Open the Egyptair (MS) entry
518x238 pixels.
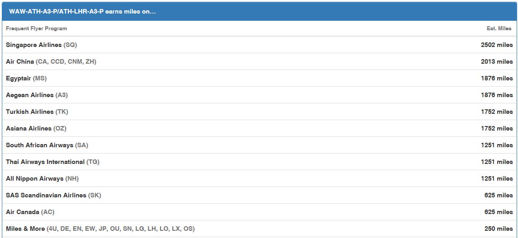click(x=259, y=78)
